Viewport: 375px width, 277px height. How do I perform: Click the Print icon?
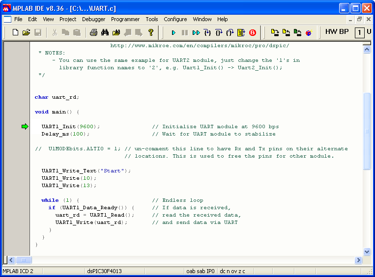93,32
